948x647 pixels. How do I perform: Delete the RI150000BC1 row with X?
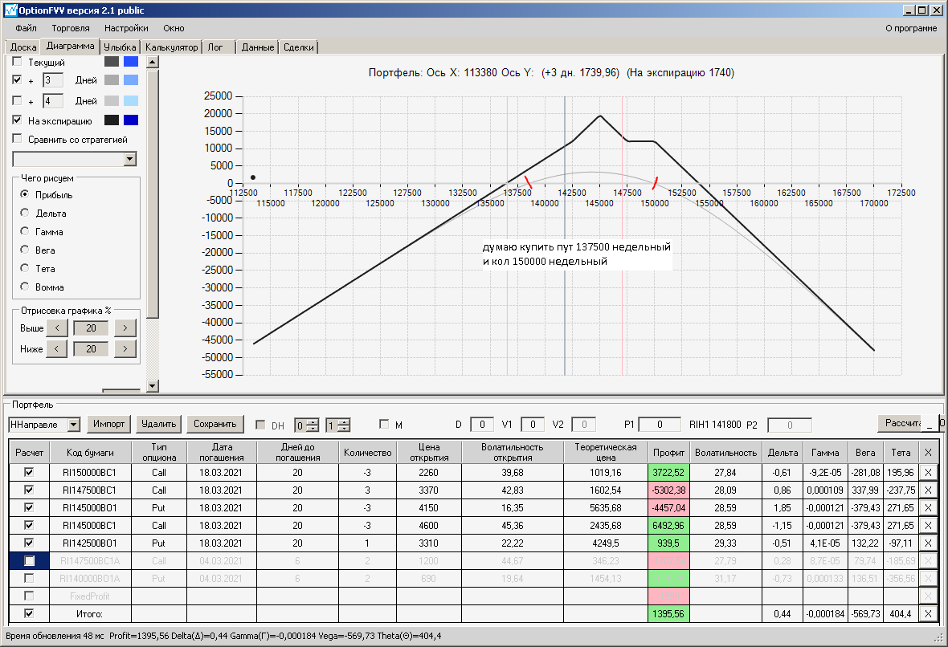point(928,473)
